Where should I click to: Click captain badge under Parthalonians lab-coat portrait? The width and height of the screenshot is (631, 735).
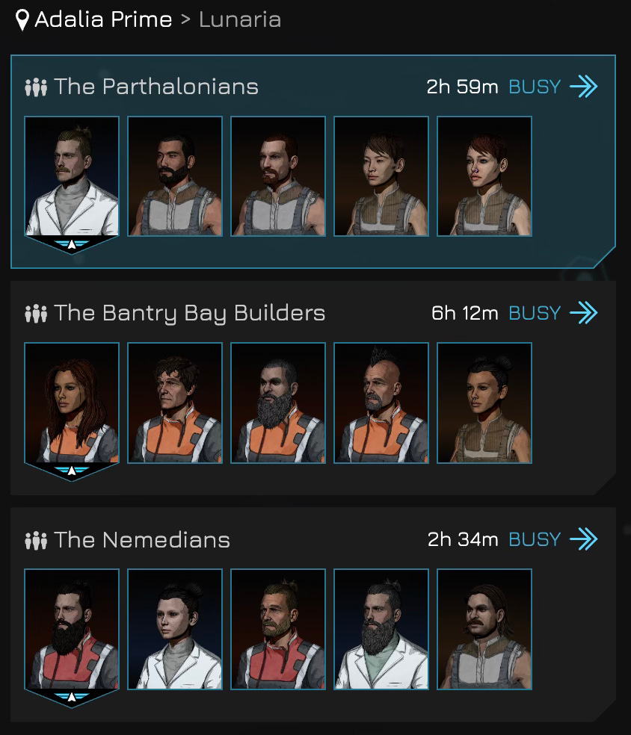(71, 245)
